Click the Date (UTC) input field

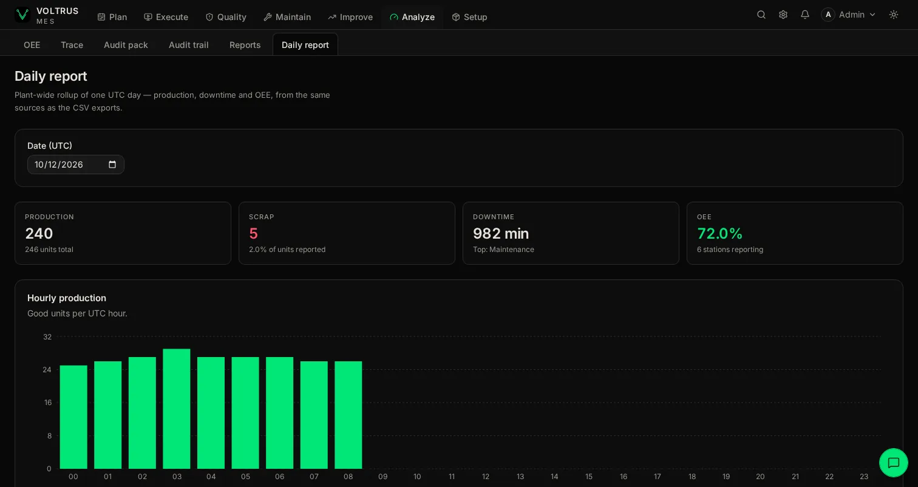click(76, 165)
